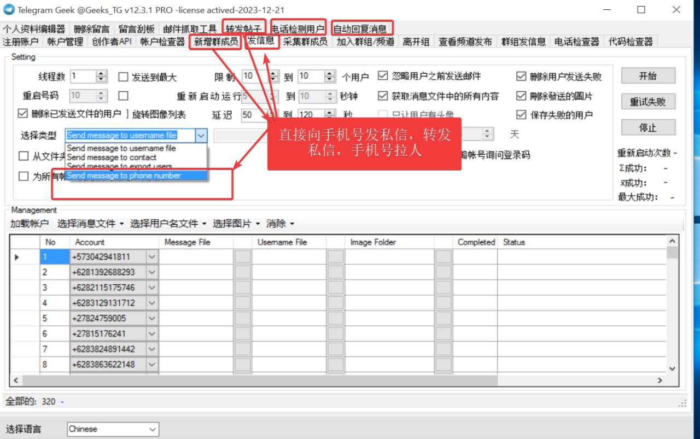700x439 pixels.
Task: Click the 延迟 minimum value field
Action: (x=254, y=115)
